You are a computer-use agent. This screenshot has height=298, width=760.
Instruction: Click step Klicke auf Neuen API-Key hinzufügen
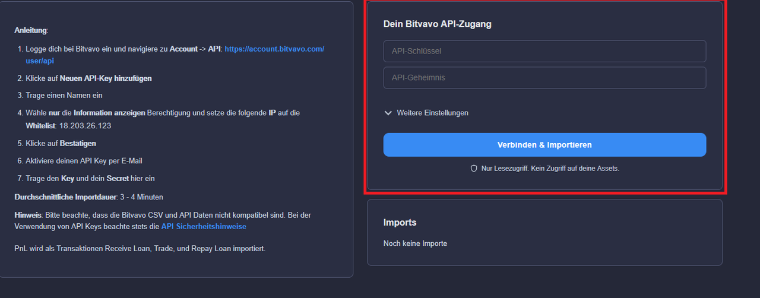pyautogui.click(x=88, y=78)
